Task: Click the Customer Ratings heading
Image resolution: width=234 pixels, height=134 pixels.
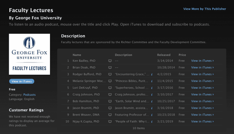Action: coord(26,110)
